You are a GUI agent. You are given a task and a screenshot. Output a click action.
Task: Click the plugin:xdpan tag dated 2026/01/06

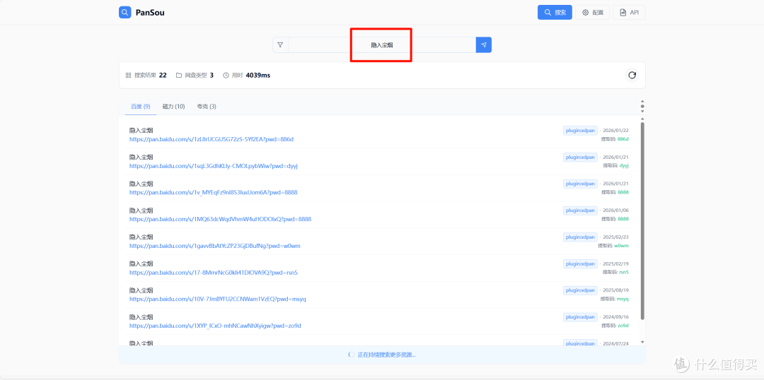pyautogui.click(x=580, y=210)
